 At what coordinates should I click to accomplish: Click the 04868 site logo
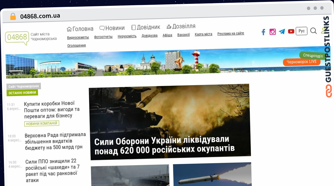(17, 38)
